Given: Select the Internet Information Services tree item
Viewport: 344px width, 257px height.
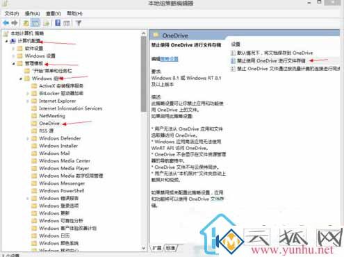Looking at the screenshot, I should pyautogui.click(x=70, y=108).
